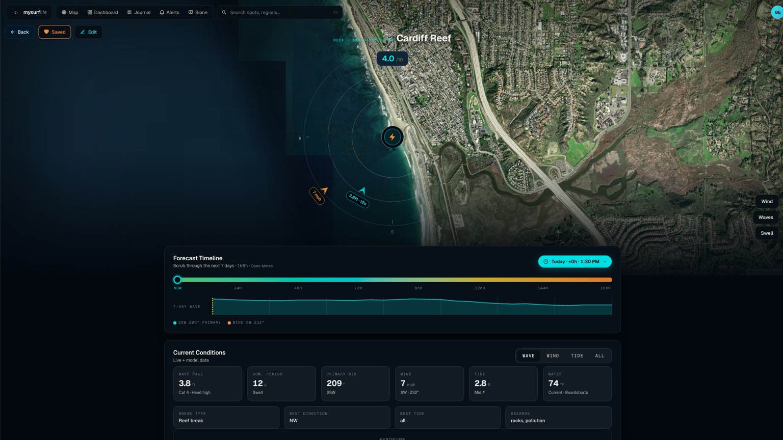Click the clock icon in time selector
The width and height of the screenshot is (783, 440).
[545, 262]
